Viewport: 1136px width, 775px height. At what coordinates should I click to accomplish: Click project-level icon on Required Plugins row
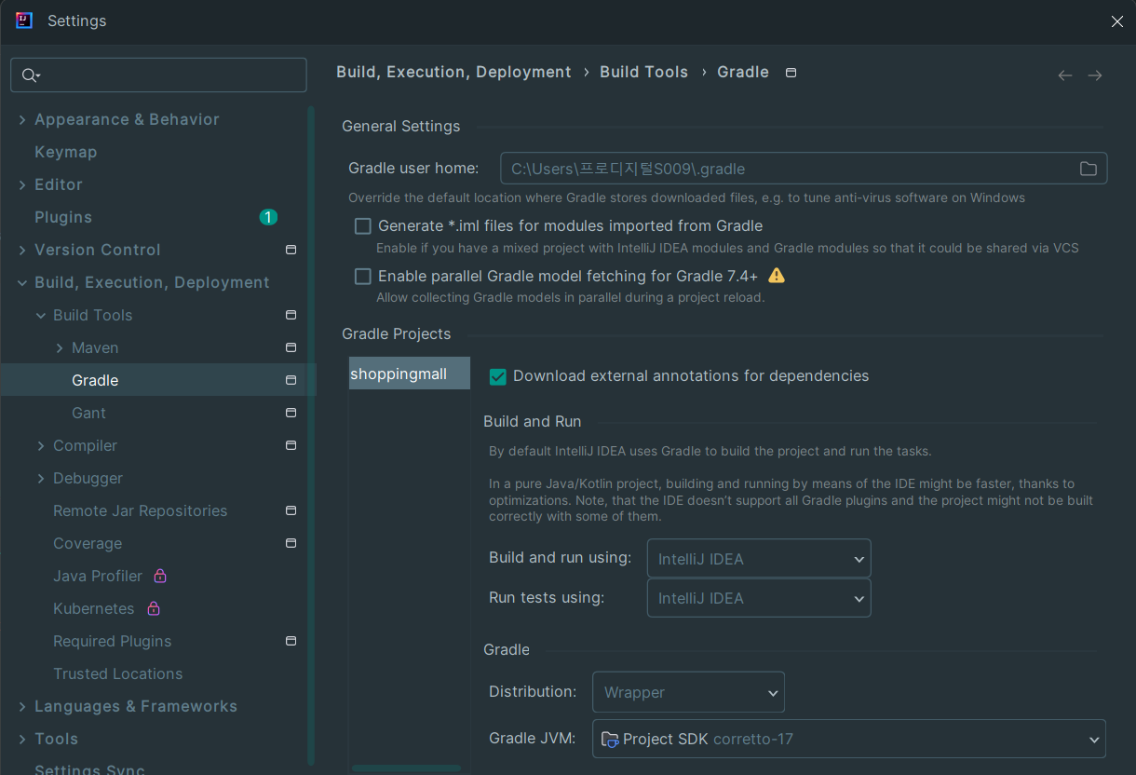(291, 641)
